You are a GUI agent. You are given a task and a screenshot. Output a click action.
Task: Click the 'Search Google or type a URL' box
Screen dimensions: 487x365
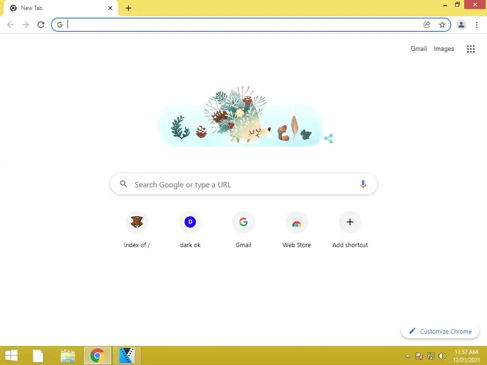tap(243, 184)
